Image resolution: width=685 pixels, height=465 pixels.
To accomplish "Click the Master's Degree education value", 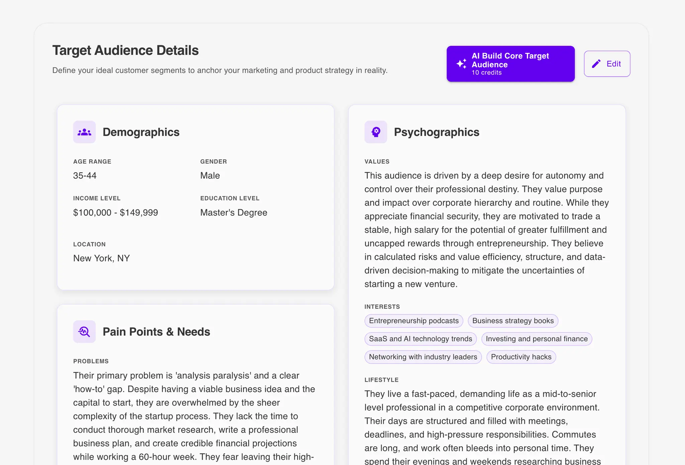I will pos(233,212).
